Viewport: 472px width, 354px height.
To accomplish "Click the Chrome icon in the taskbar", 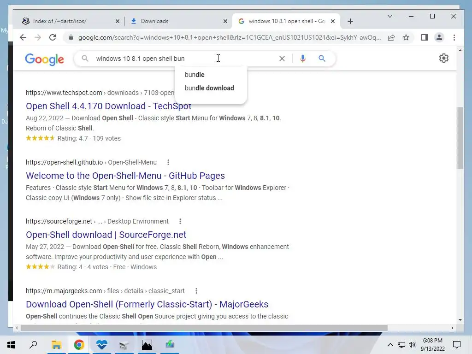I will (x=79, y=345).
